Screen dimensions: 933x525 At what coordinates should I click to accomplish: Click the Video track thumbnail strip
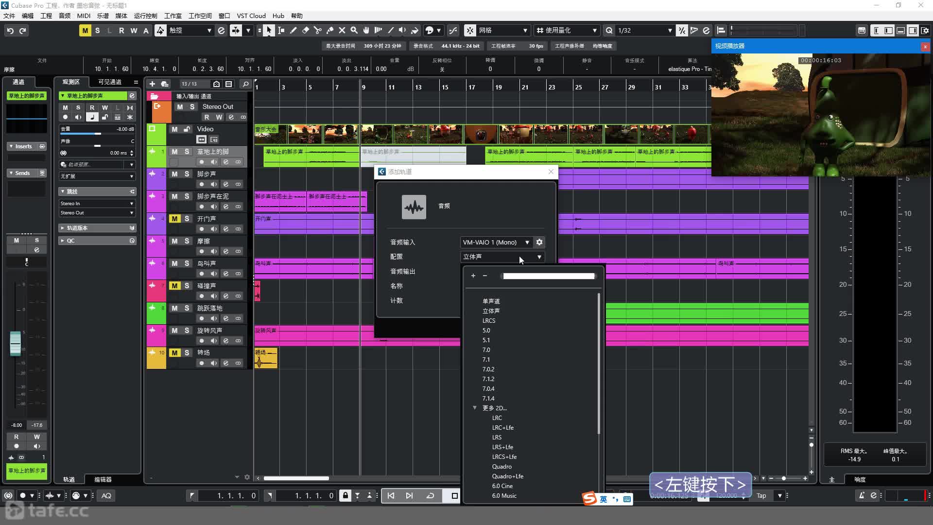[x=483, y=134]
